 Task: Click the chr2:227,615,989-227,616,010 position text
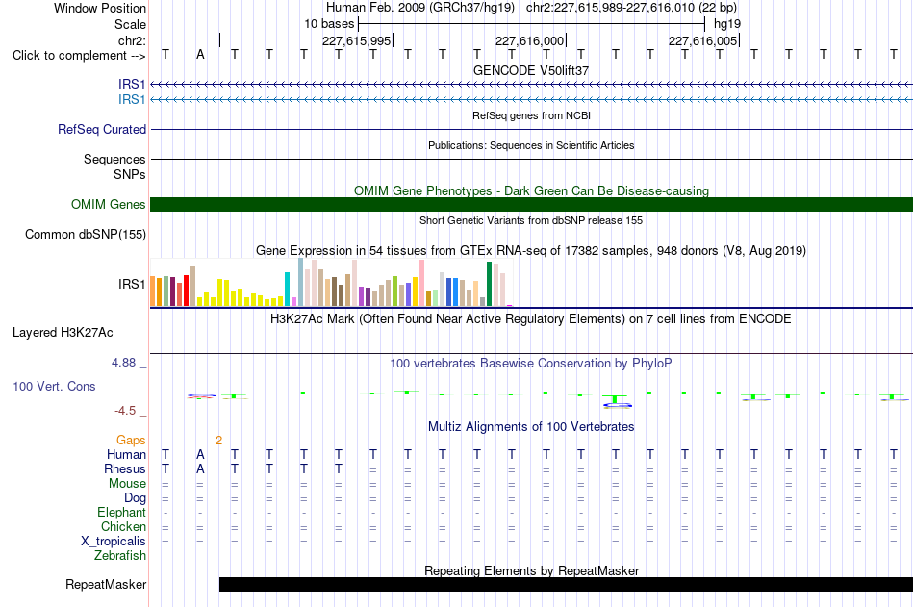pyautogui.click(x=610, y=8)
